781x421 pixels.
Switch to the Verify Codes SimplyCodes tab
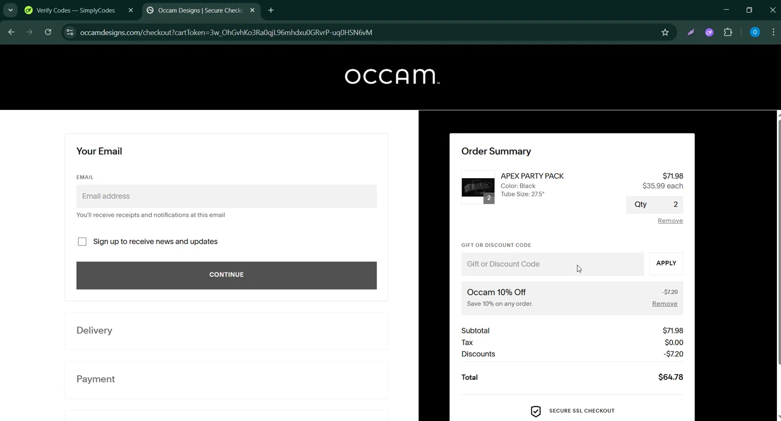click(75, 10)
